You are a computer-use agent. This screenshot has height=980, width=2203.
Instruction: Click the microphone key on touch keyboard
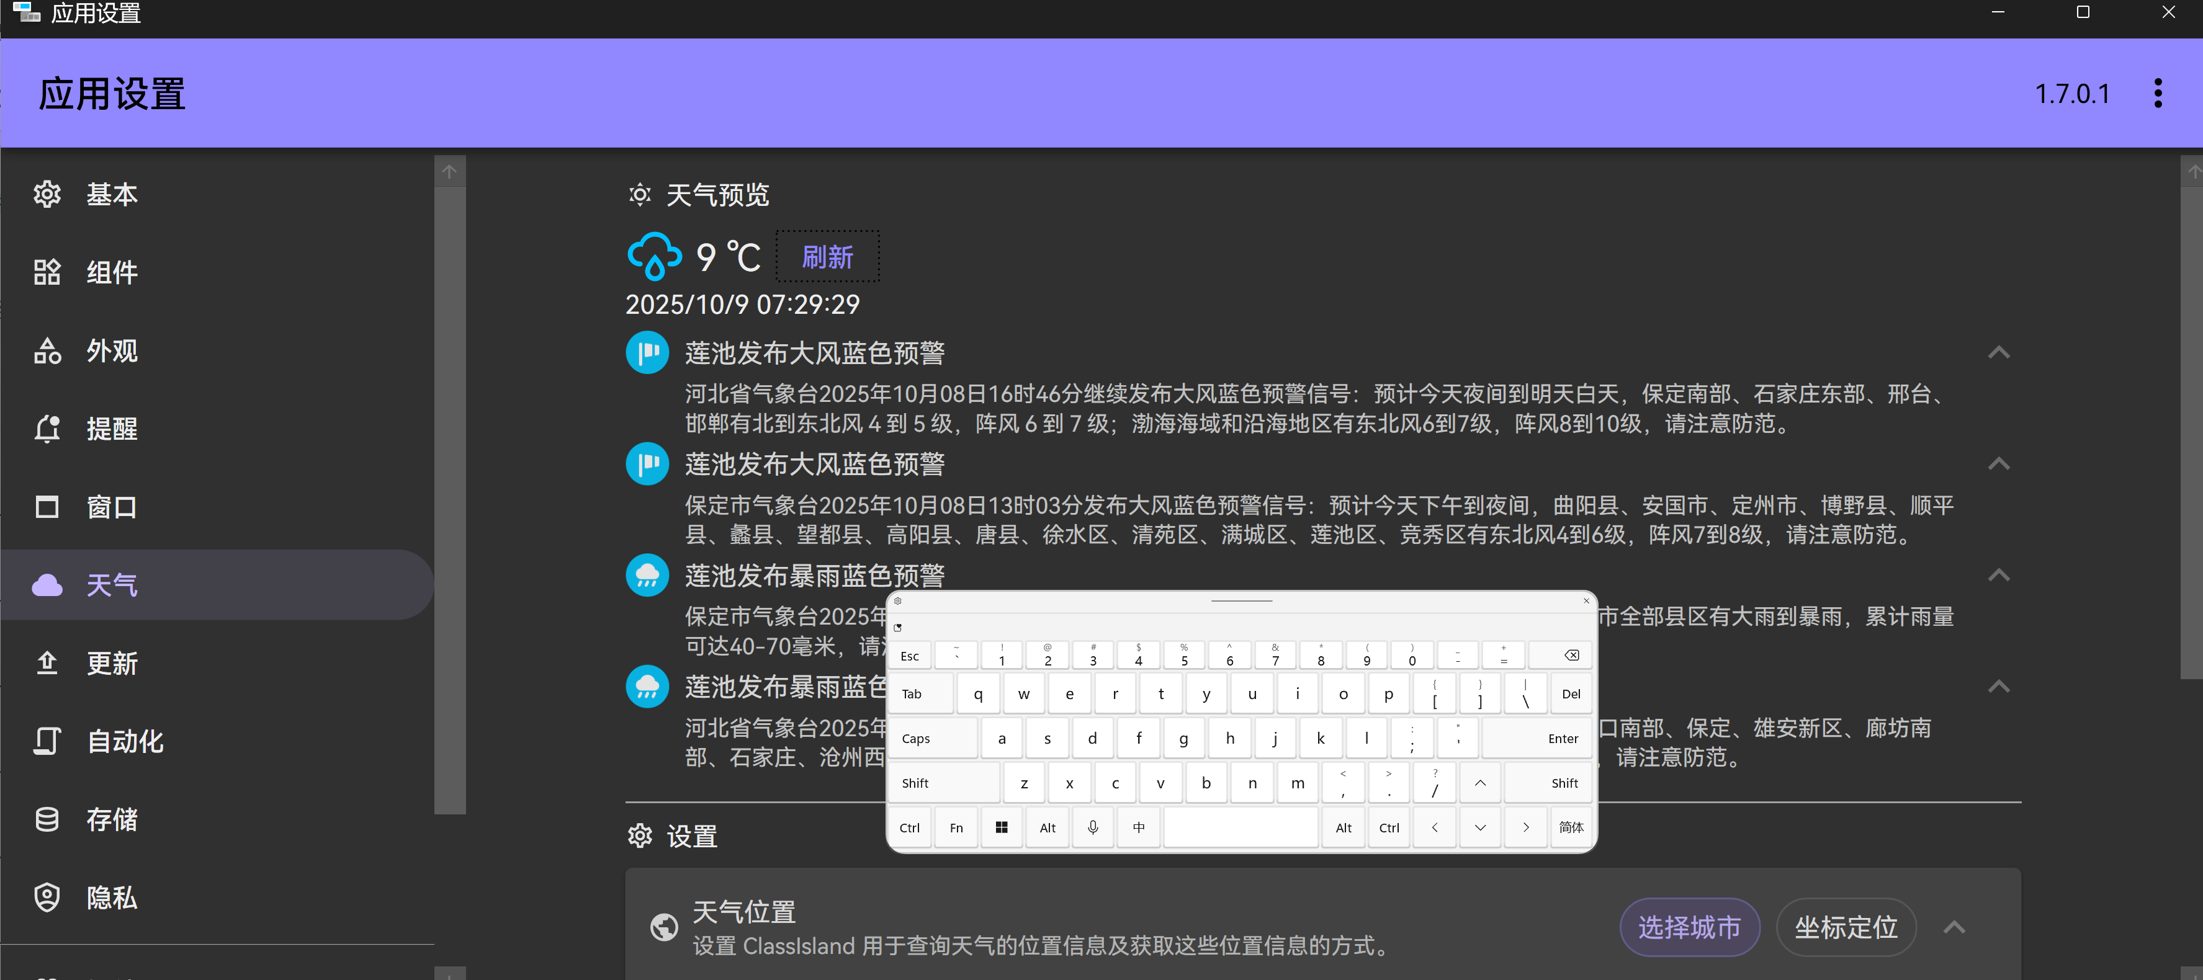1092,827
